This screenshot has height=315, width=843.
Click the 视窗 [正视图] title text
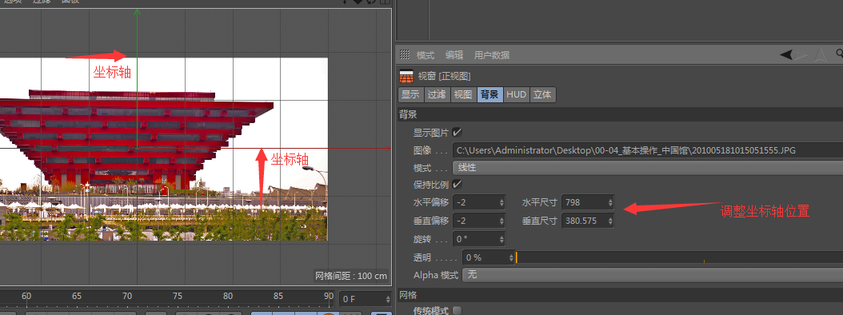(x=444, y=76)
